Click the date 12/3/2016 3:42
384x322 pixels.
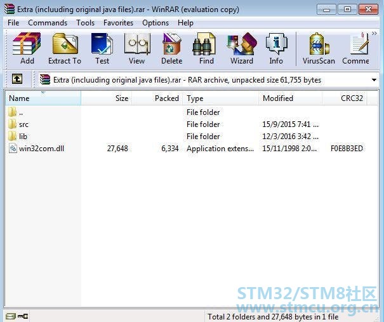point(290,137)
